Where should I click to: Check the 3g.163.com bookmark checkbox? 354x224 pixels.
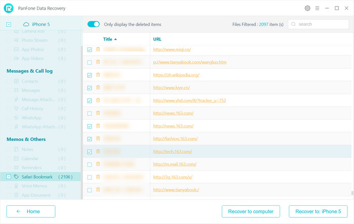(x=90, y=177)
